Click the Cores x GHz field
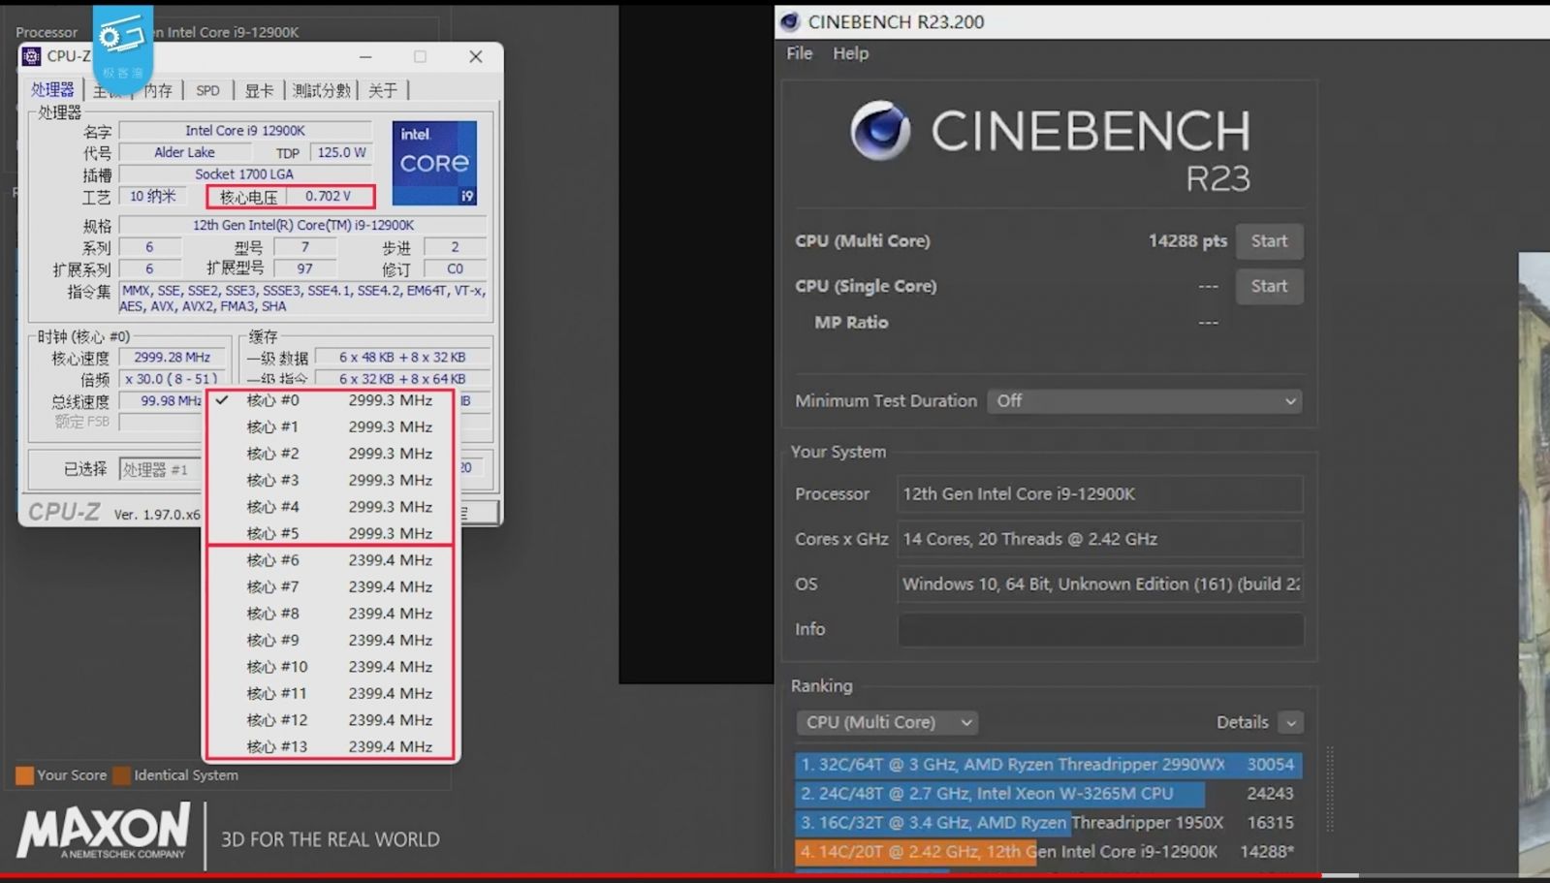1550x883 pixels. [1099, 539]
